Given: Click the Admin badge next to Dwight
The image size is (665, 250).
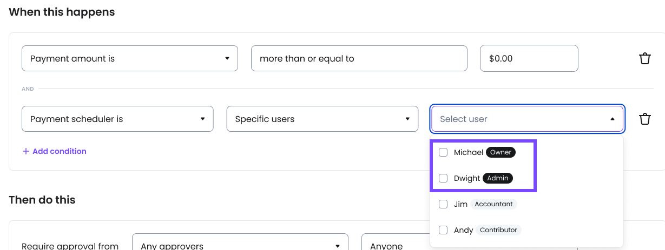Looking at the screenshot, I should point(498,178).
